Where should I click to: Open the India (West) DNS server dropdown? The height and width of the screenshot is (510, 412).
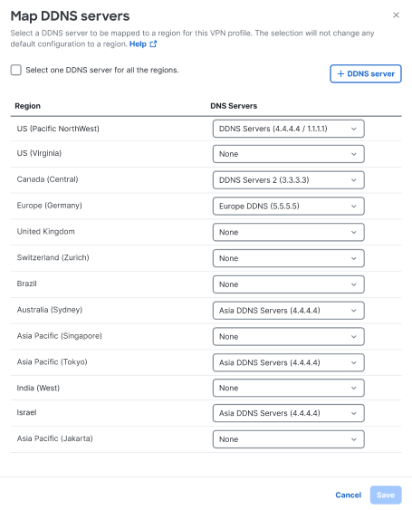pyautogui.click(x=289, y=388)
